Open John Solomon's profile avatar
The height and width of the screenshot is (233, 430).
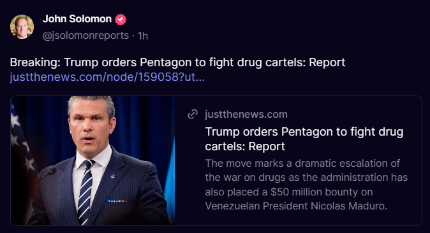22,27
